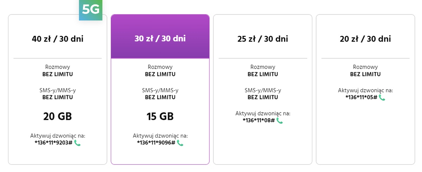
Task: Select the purple 30 zł / 30 dni header
Action: click(x=160, y=39)
